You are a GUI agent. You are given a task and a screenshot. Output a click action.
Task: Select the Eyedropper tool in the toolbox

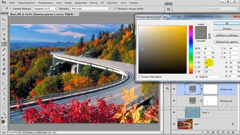4,44
